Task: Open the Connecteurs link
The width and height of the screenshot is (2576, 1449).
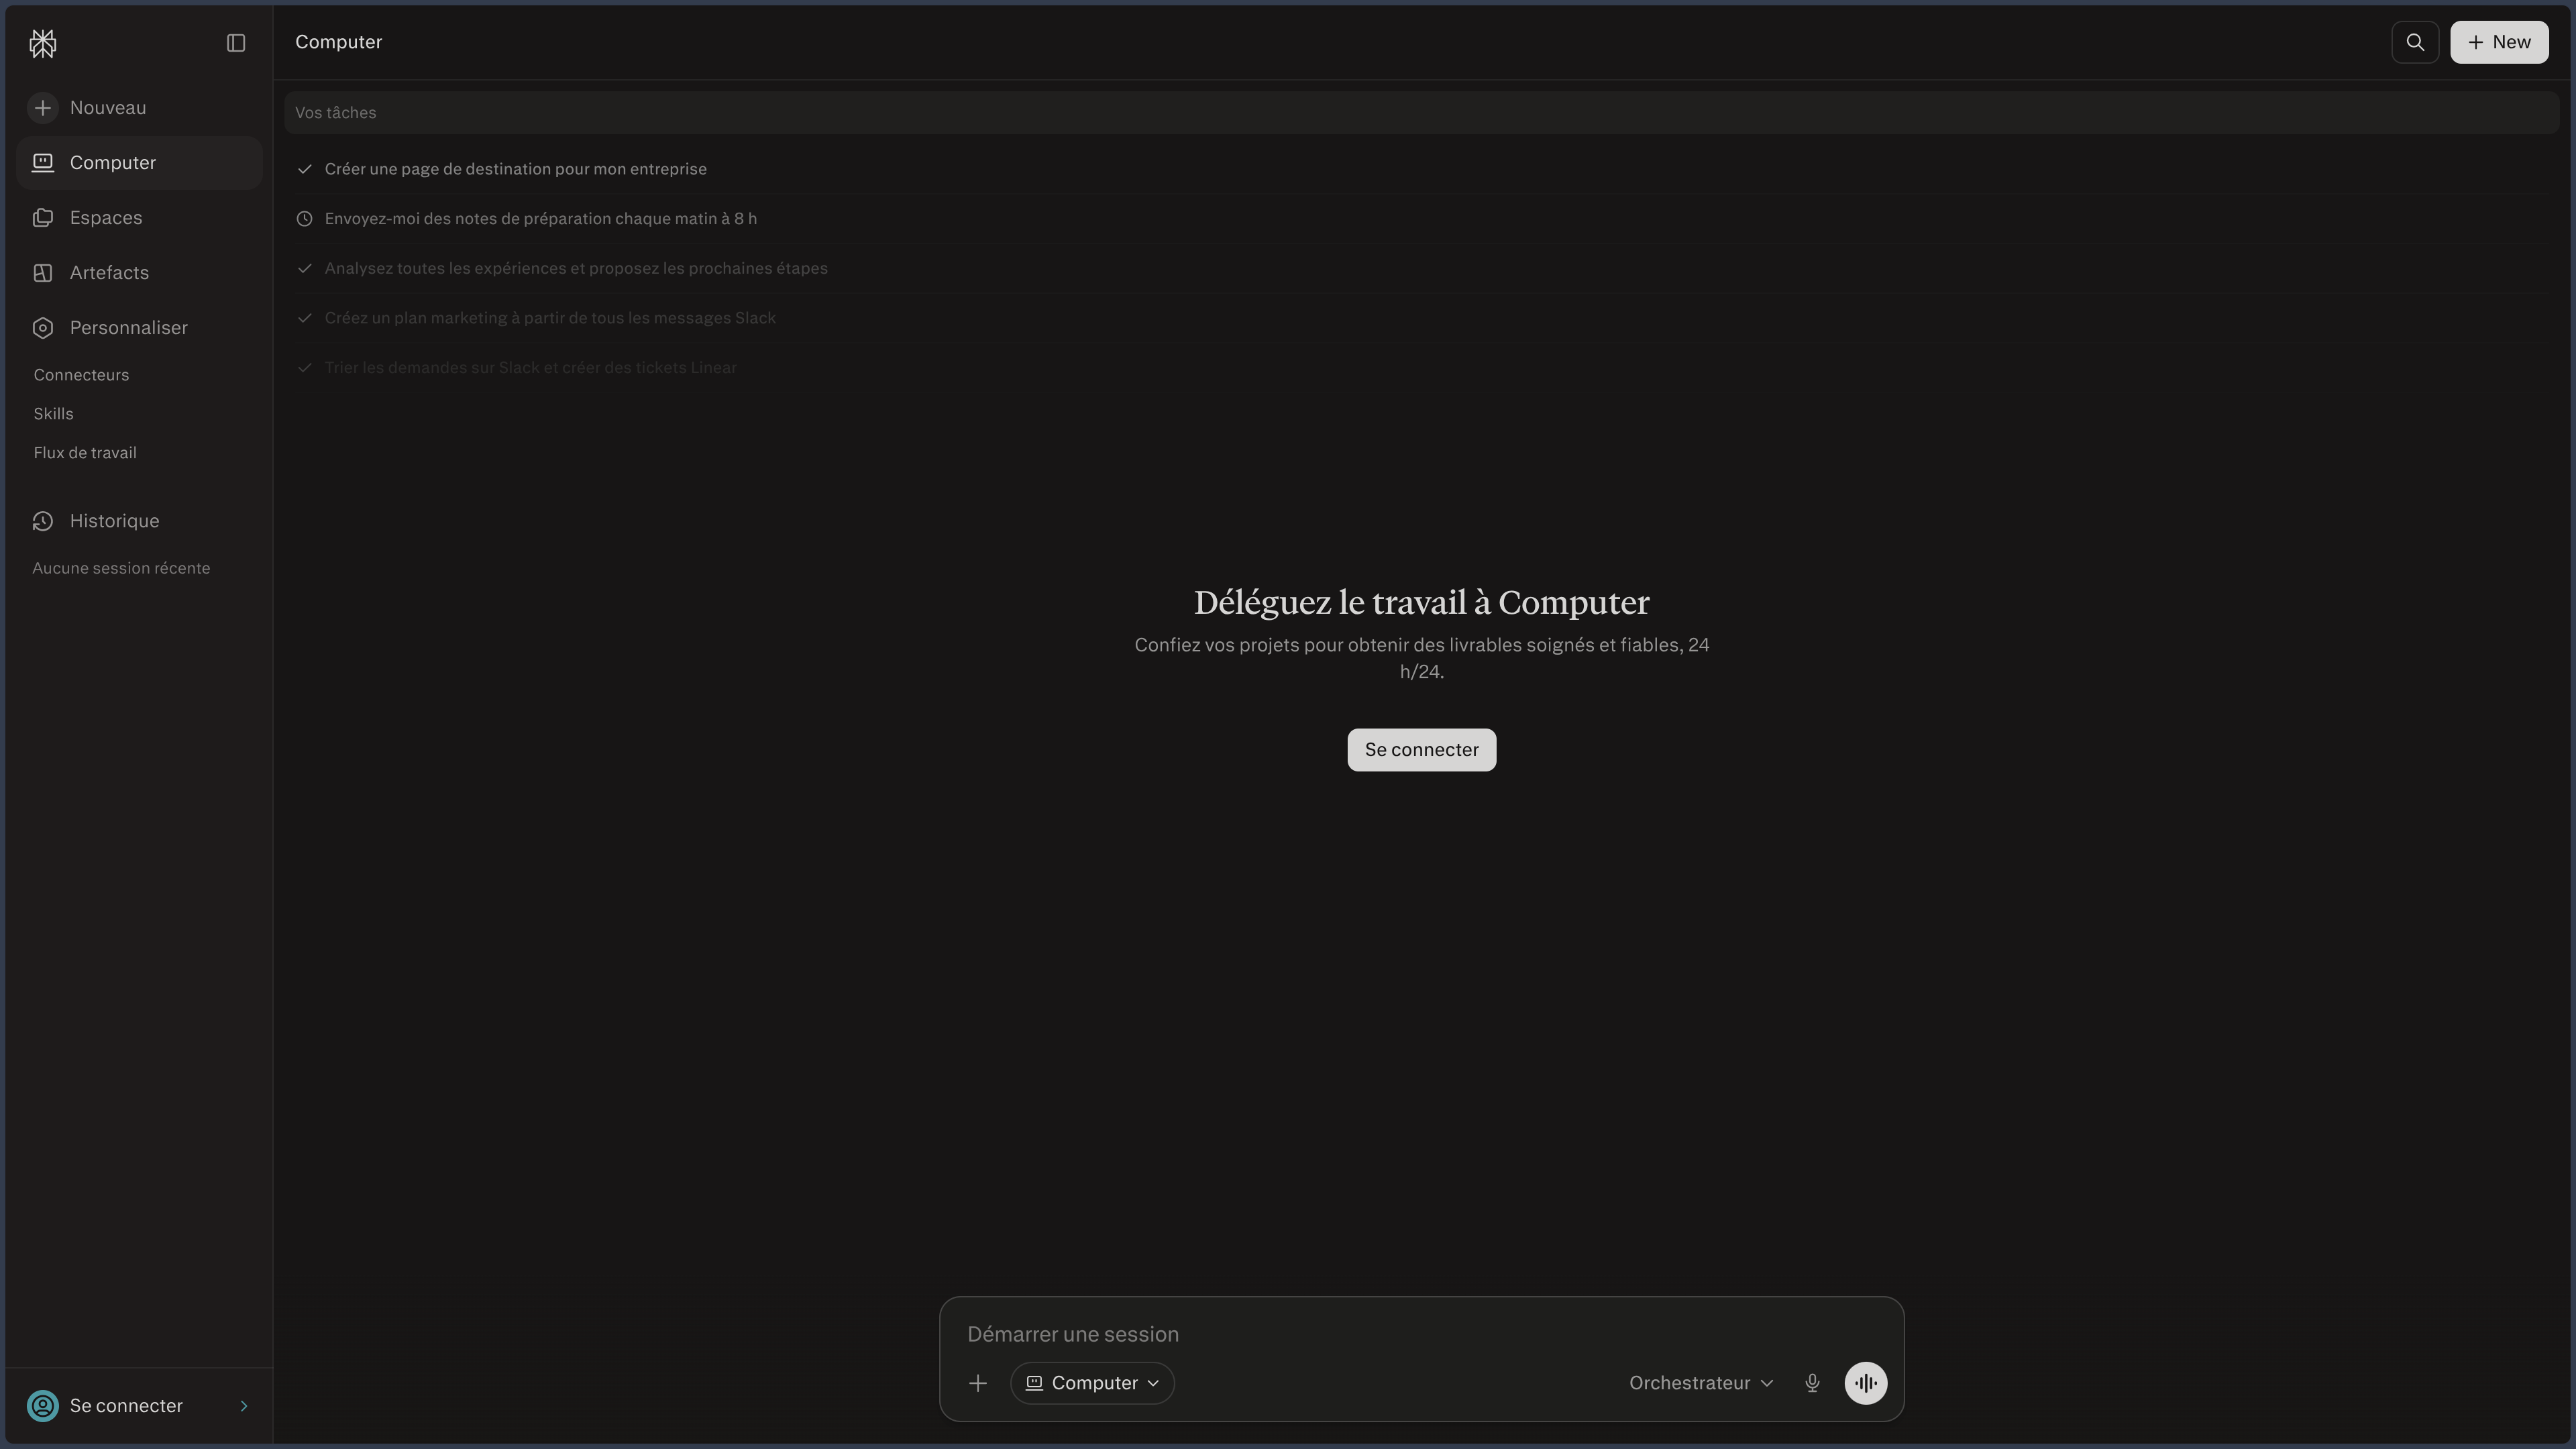Action: point(81,375)
